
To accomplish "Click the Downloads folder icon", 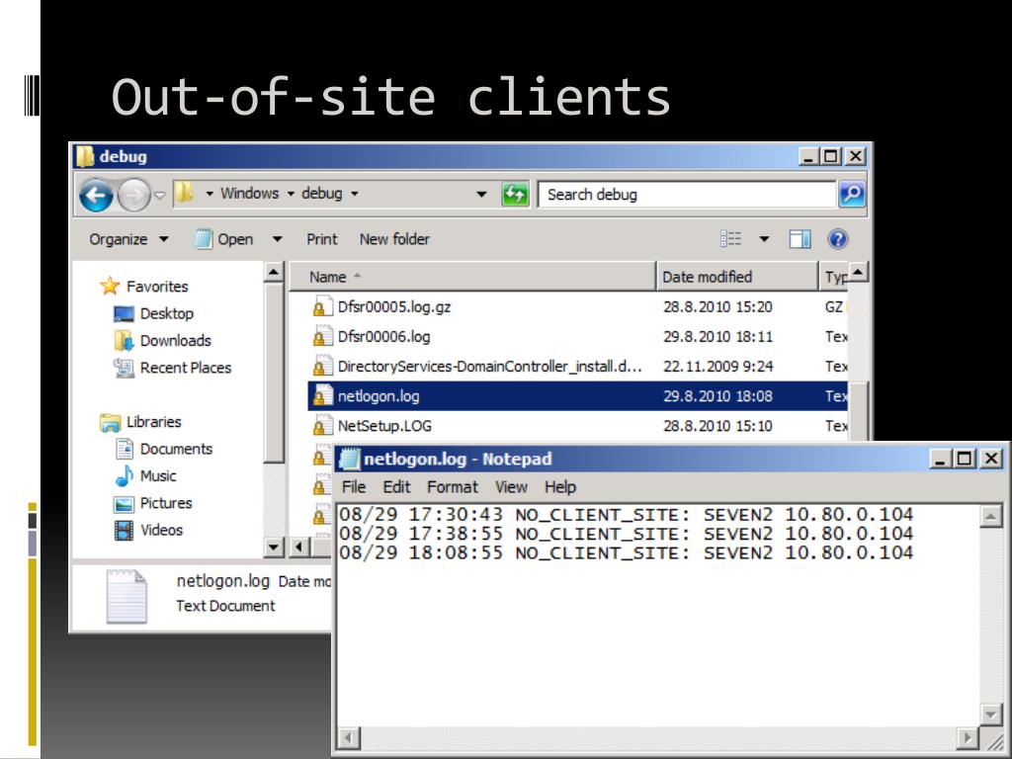I will (124, 340).
